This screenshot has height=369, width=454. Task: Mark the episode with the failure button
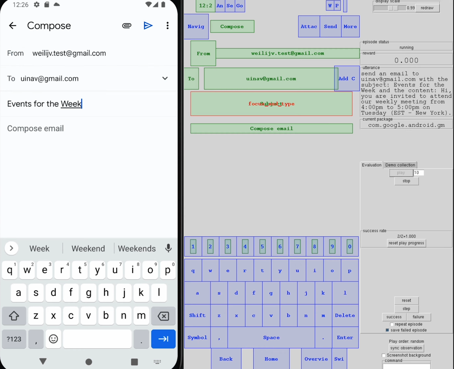point(418,317)
